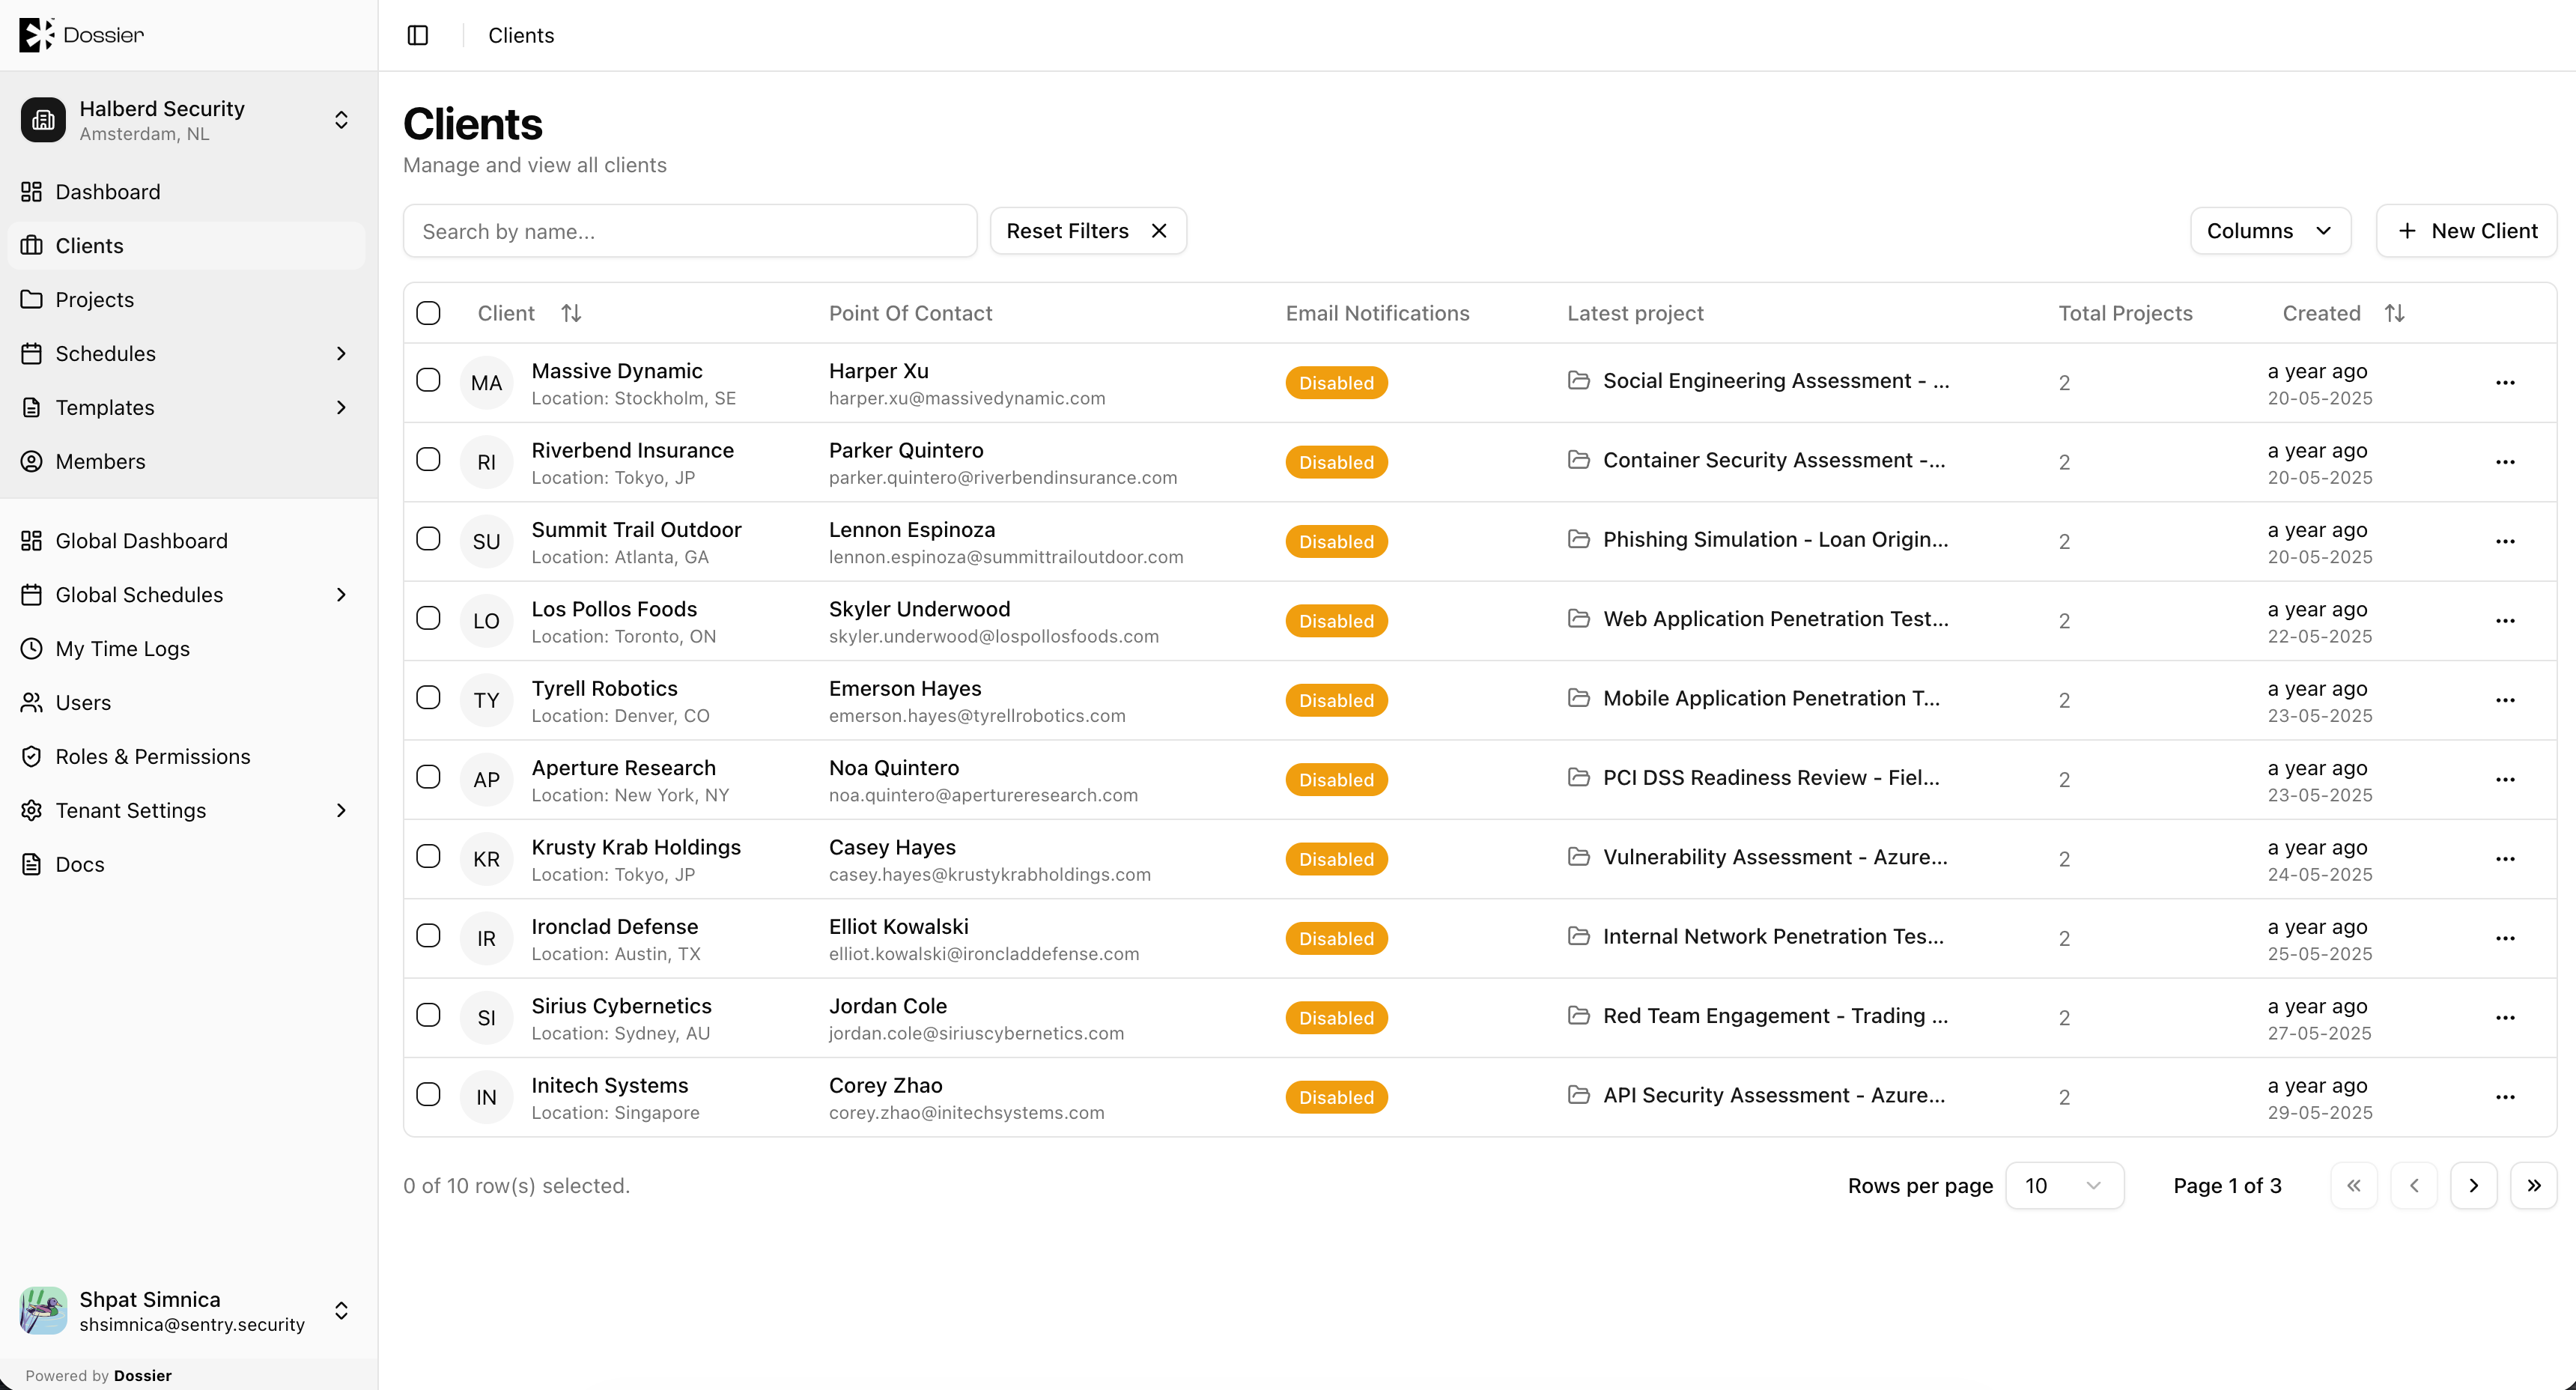The image size is (2576, 1390).
Task: Toggle the sidebar panel icon
Action: (x=418, y=35)
